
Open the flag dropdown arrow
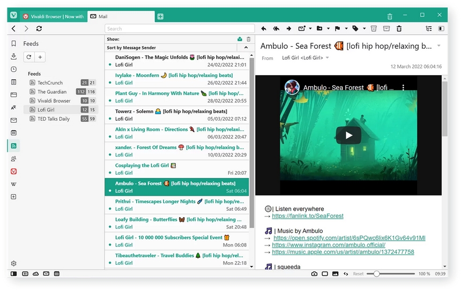[x=346, y=28]
